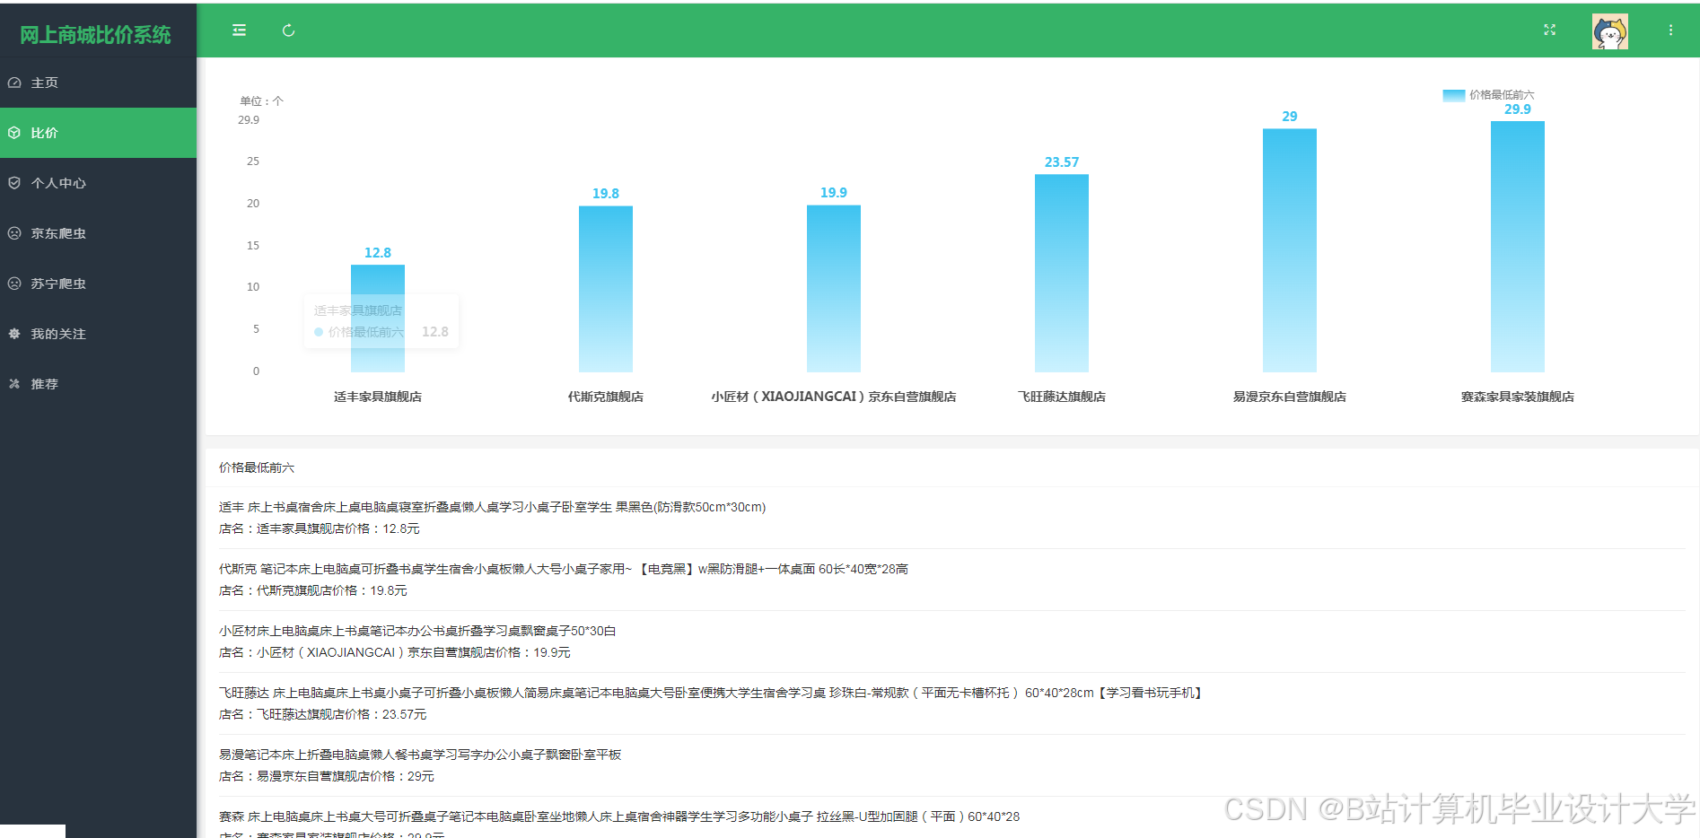Open the 代斯克 笔记本床上电脑桌 product title
Image resolution: width=1700 pixels, height=838 pixels.
[x=564, y=569]
